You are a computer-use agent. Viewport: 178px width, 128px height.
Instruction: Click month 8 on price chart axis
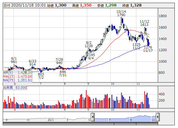point(65,84)
